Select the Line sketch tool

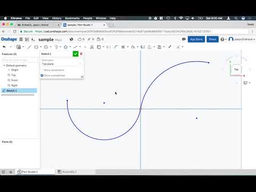tap(29, 47)
